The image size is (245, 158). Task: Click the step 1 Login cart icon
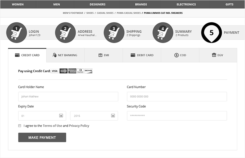[x=17, y=33]
